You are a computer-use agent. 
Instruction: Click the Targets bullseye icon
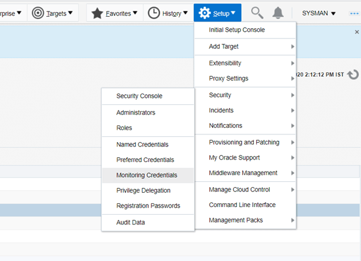coord(38,13)
